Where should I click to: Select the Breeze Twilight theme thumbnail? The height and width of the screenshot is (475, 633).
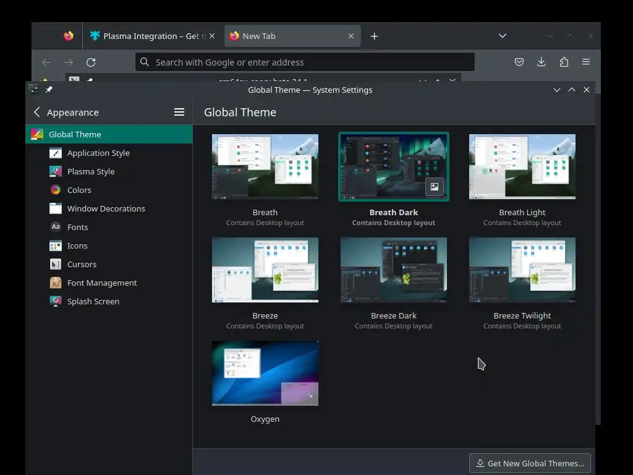point(522,270)
